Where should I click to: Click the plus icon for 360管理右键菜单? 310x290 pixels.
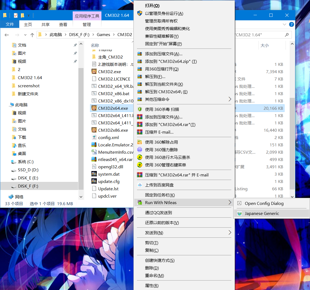coord(140,165)
